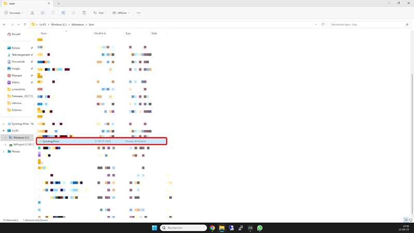
Task: Collapse the Ce PC tree node
Action: pos(4,131)
